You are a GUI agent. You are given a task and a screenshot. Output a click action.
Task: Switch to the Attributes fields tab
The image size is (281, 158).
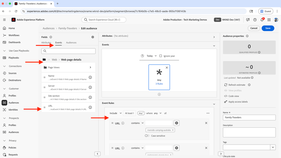coord(46,43)
